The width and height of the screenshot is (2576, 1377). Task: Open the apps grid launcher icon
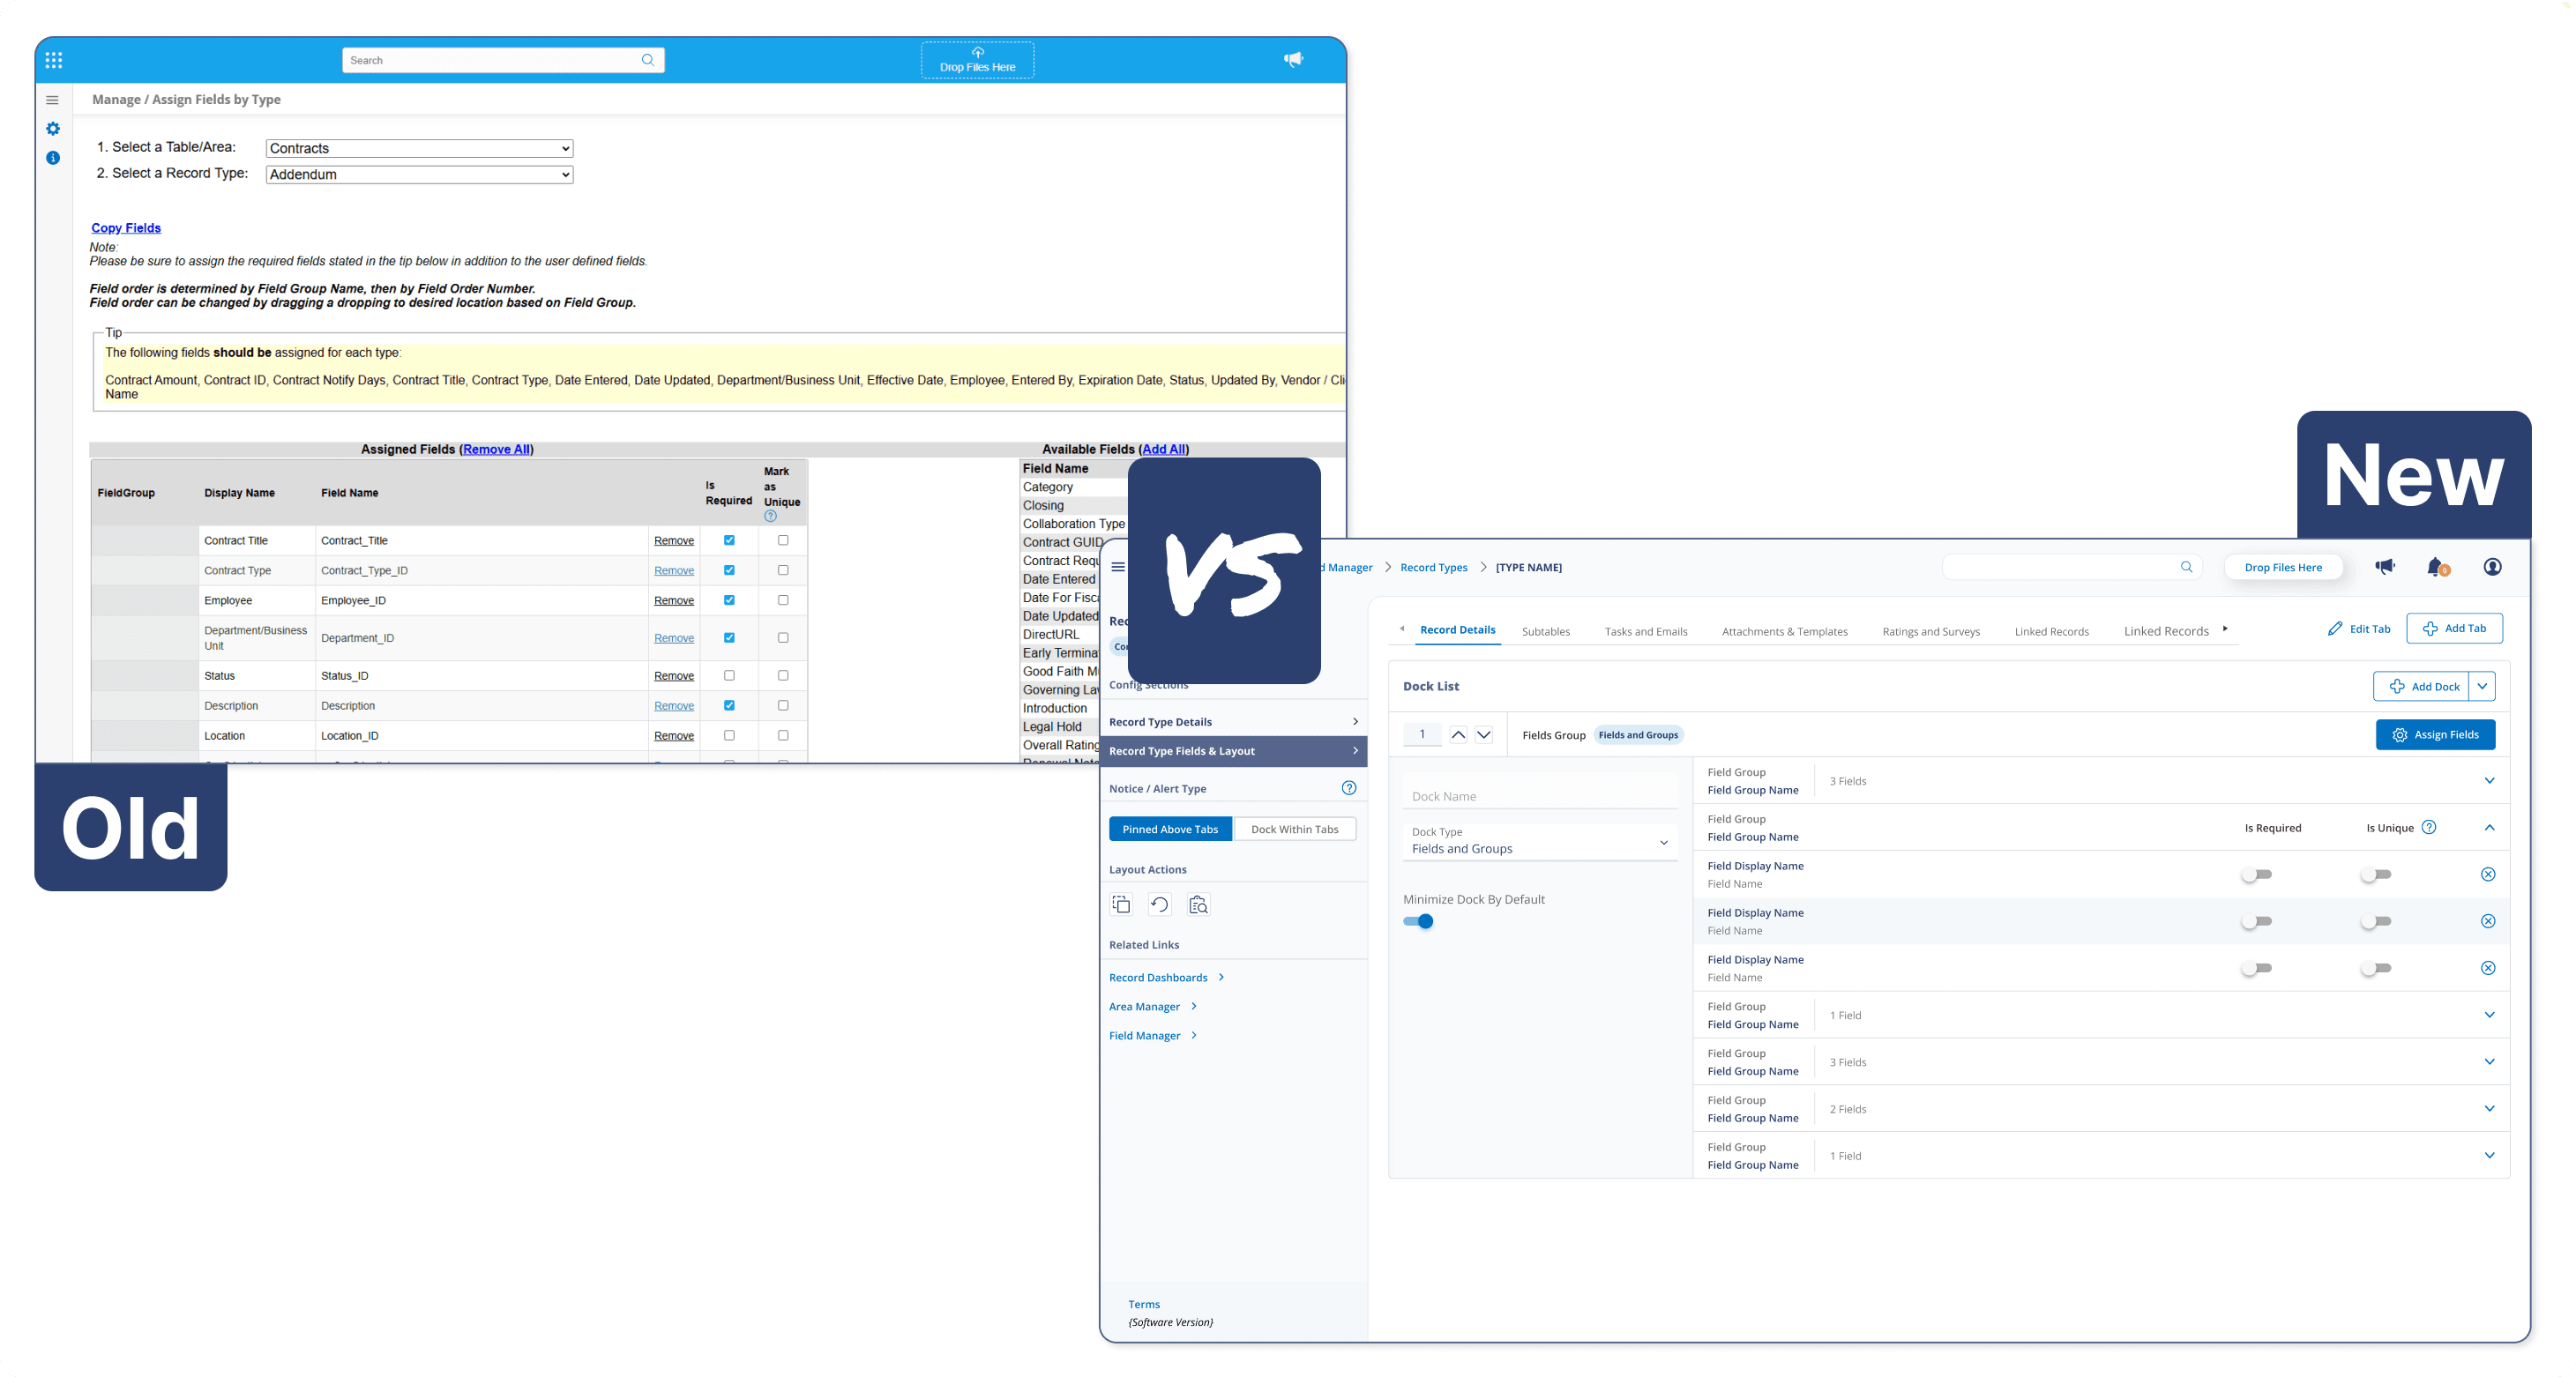pyautogui.click(x=53, y=59)
